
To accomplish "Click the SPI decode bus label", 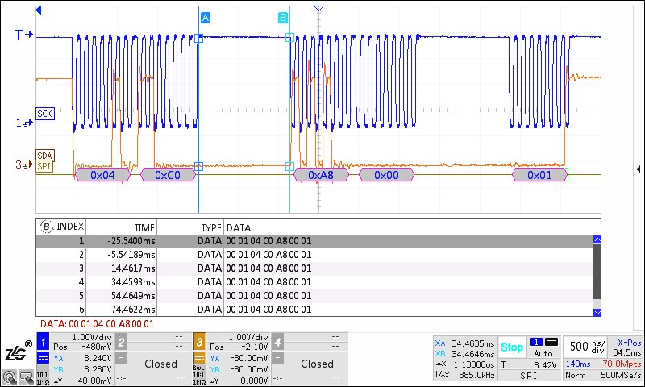I will tap(44, 166).
